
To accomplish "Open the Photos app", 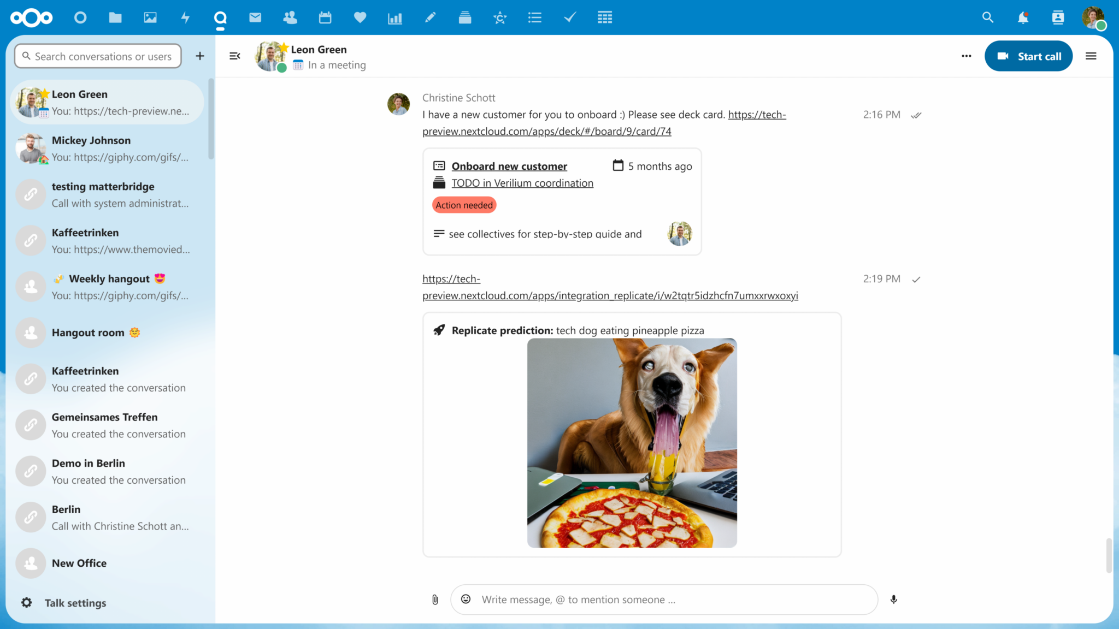I will tap(150, 17).
